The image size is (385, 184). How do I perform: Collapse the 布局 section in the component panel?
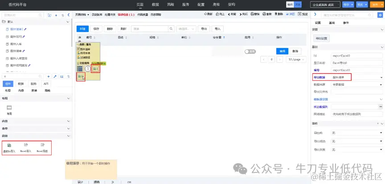(69, 98)
